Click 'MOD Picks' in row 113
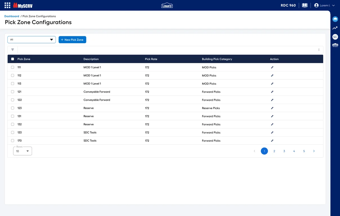The image size is (340, 216). [209, 84]
